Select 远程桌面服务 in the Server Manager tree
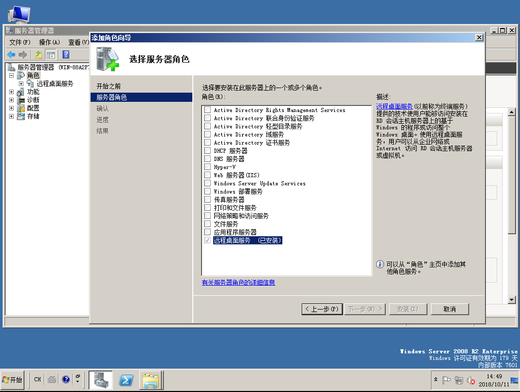Image resolution: width=520 pixels, height=392 pixels. [55, 83]
